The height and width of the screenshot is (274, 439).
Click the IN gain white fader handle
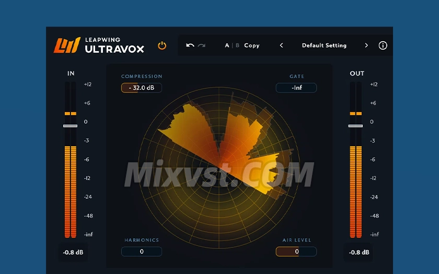tap(70, 126)
